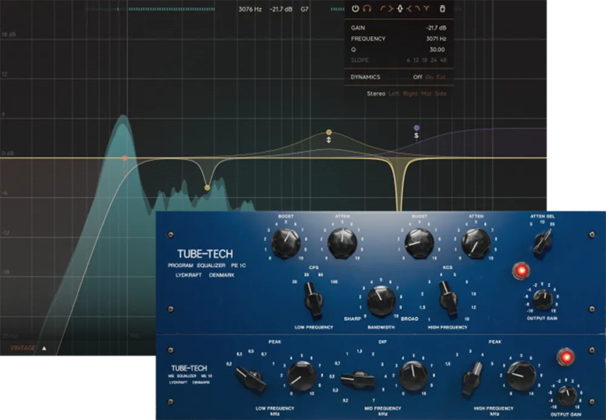The width and height of the screenshot is (606, 420).
Task: Select the bell filter shape icon
Action: [x=400, y=8]
